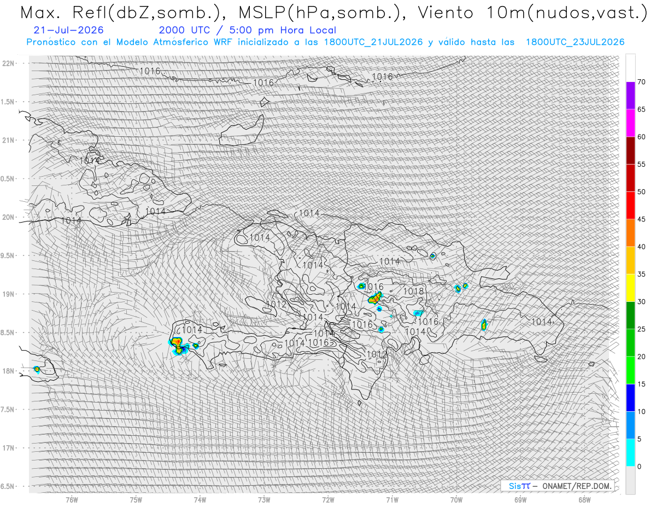
Task: Click the dark green 25–30 dBZ swatch
Action: click(630, 315)
